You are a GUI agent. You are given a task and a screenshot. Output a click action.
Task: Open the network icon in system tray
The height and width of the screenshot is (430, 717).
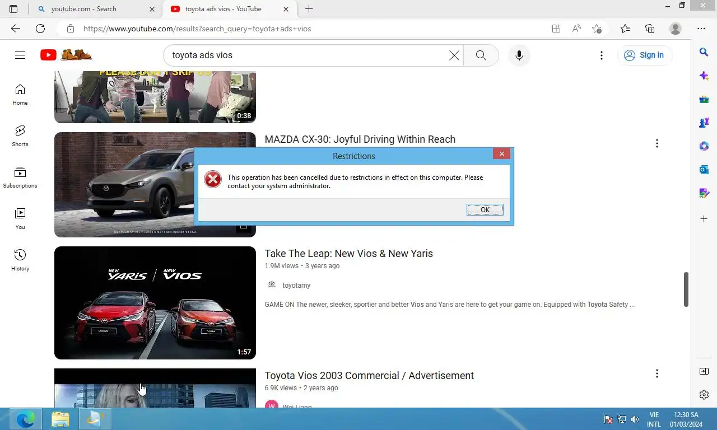coord(621,419)
